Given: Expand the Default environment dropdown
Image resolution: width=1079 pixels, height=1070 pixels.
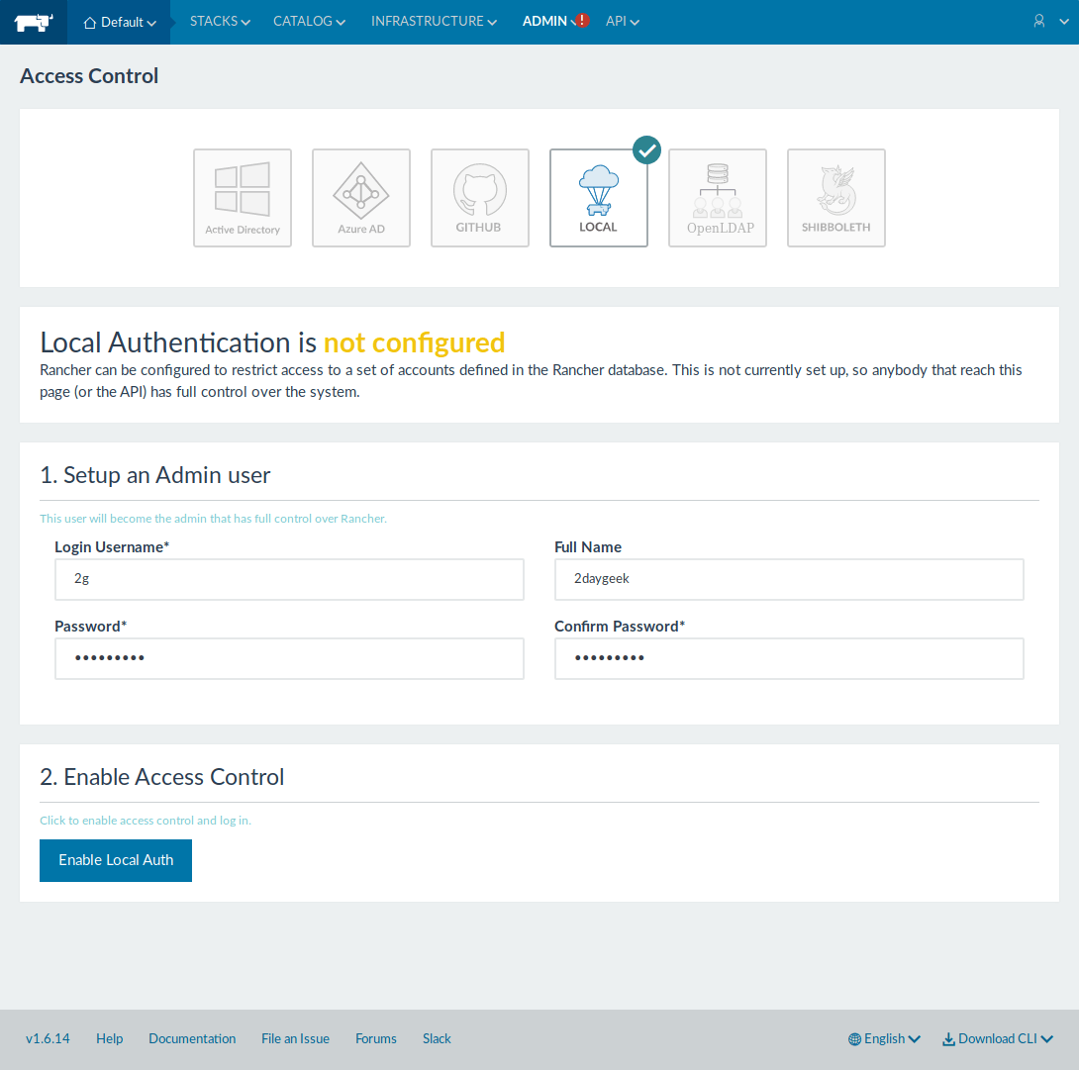Looking at the screenshot, I should (x=120, y=22).
